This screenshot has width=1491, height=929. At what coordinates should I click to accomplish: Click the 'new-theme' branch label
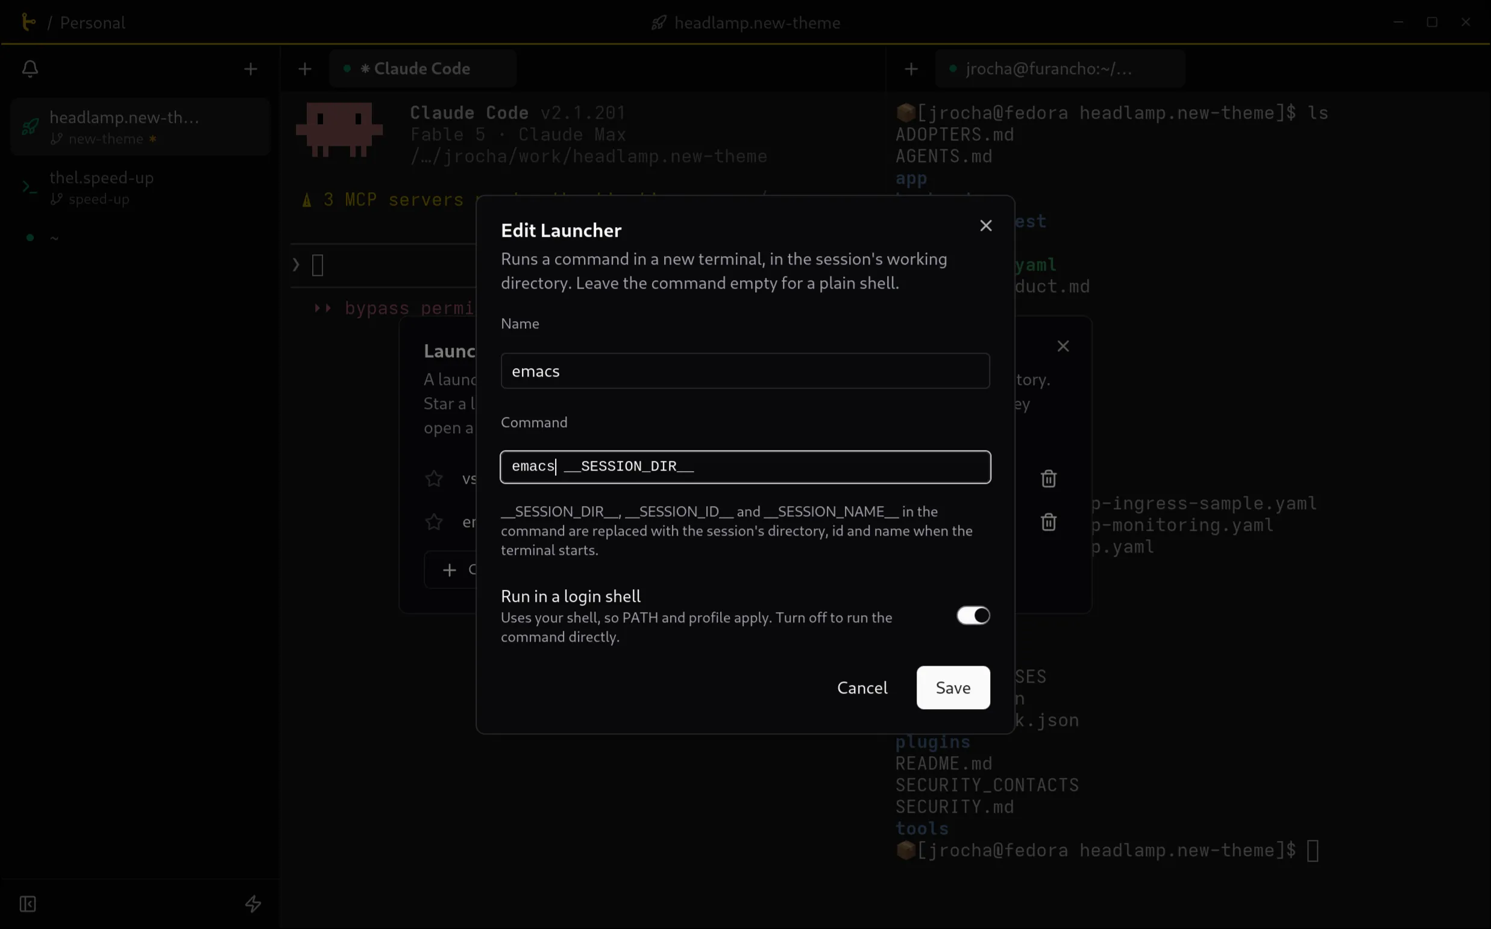tap(105, 139)
